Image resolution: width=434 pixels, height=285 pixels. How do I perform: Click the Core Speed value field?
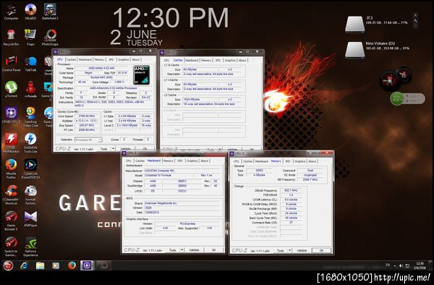point(87,116)
